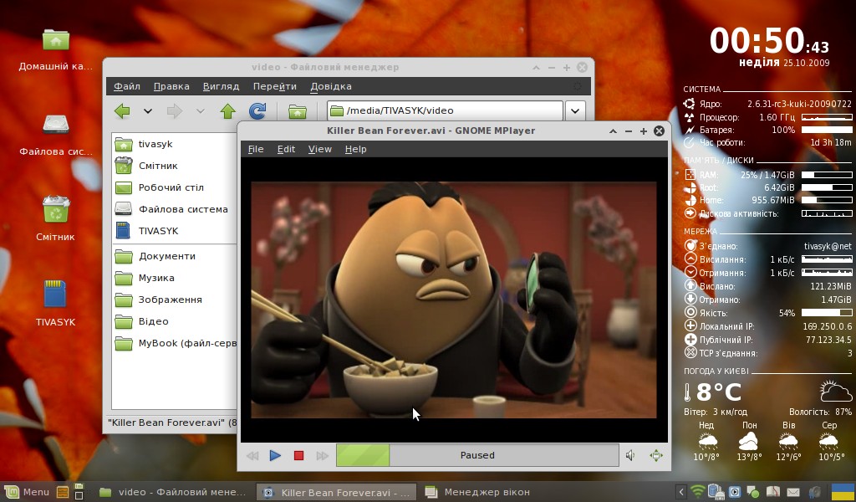Click the home folder toolbar icon
The image size is (856, 502).
point(298,111)
